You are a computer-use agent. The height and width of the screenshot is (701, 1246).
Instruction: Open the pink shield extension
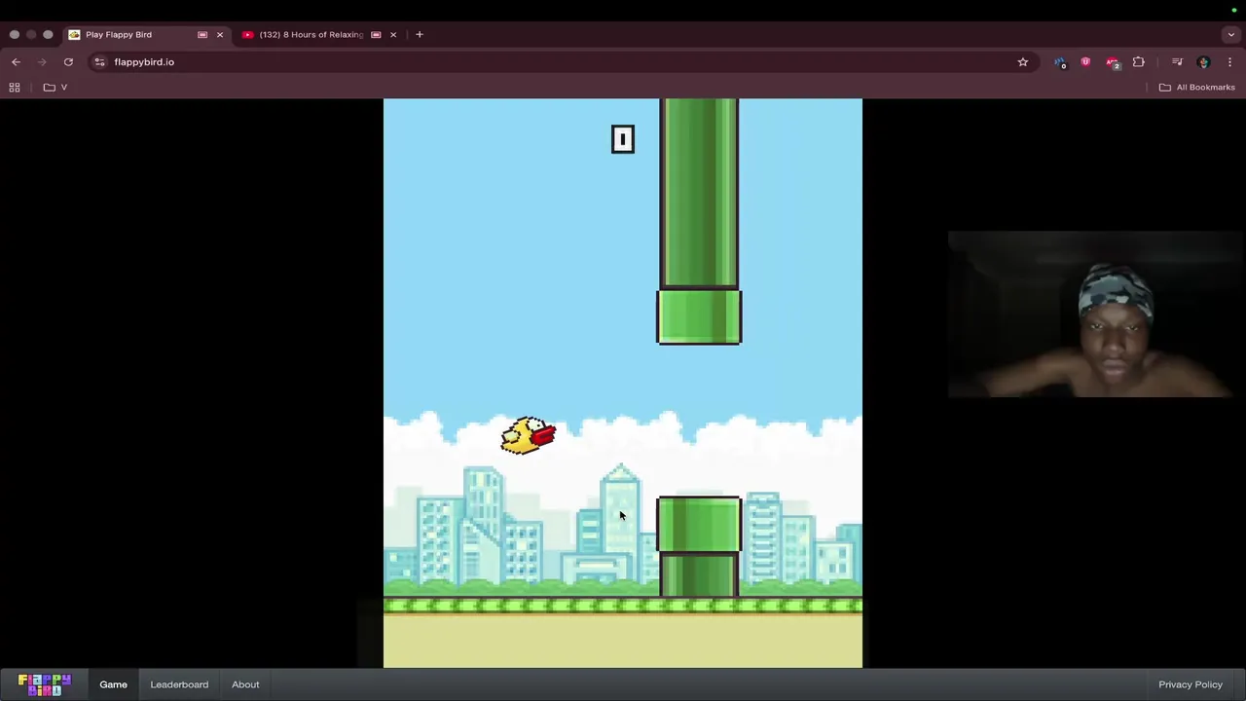pos(1085,61)
